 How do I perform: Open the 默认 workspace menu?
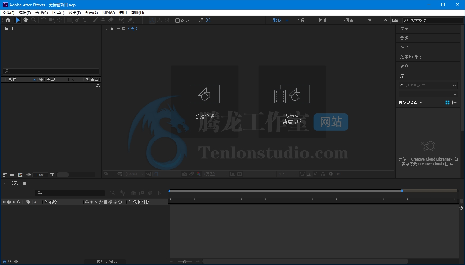pyautogui.click(x=287, y=20)
